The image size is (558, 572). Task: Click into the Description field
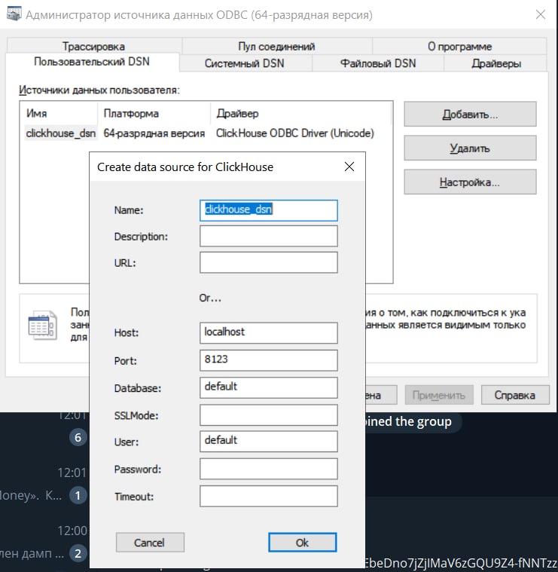(269, 236)
